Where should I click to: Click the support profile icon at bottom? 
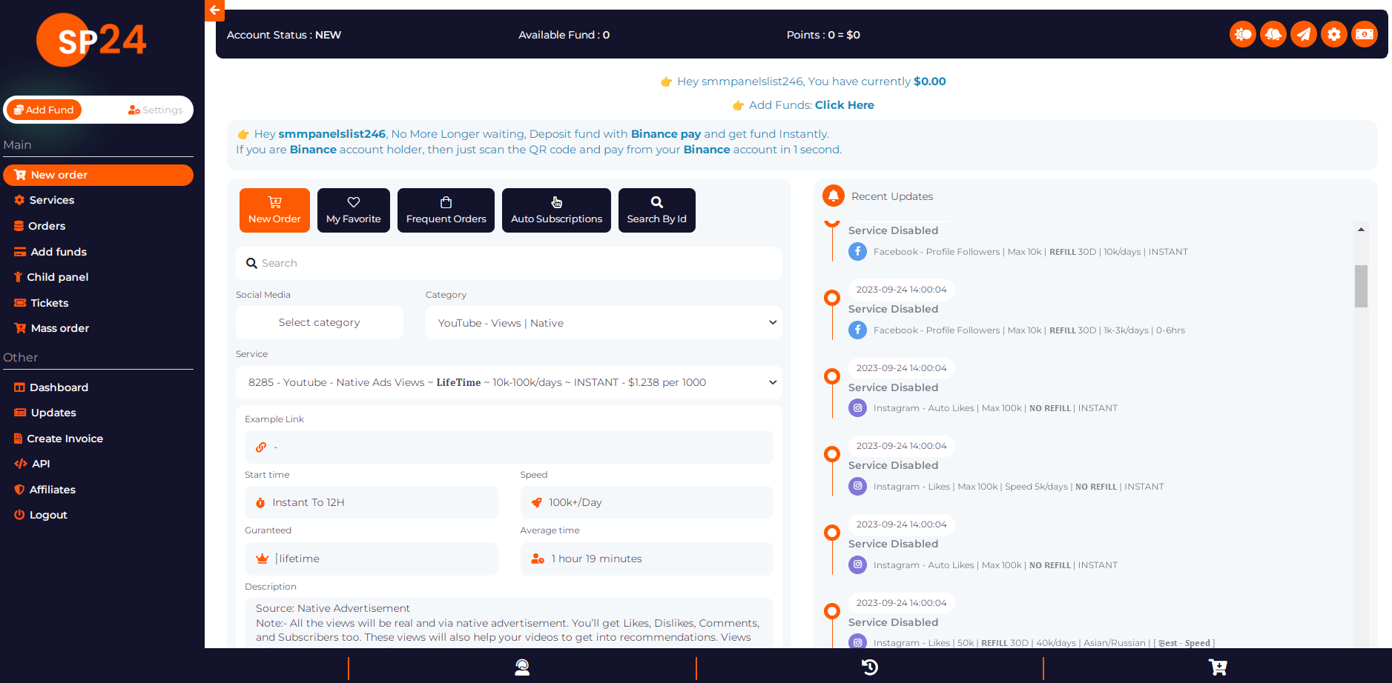coord(522,667)
